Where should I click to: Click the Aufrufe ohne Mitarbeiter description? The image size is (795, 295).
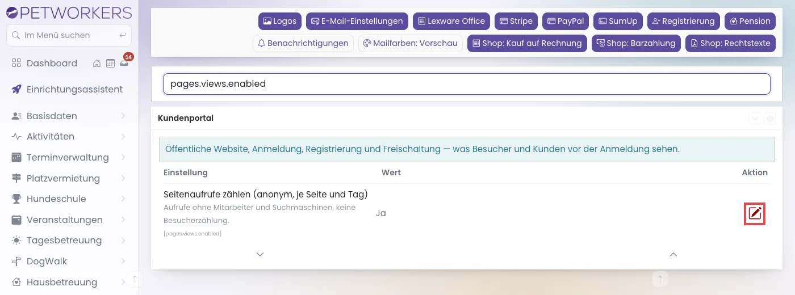(260, 214)
